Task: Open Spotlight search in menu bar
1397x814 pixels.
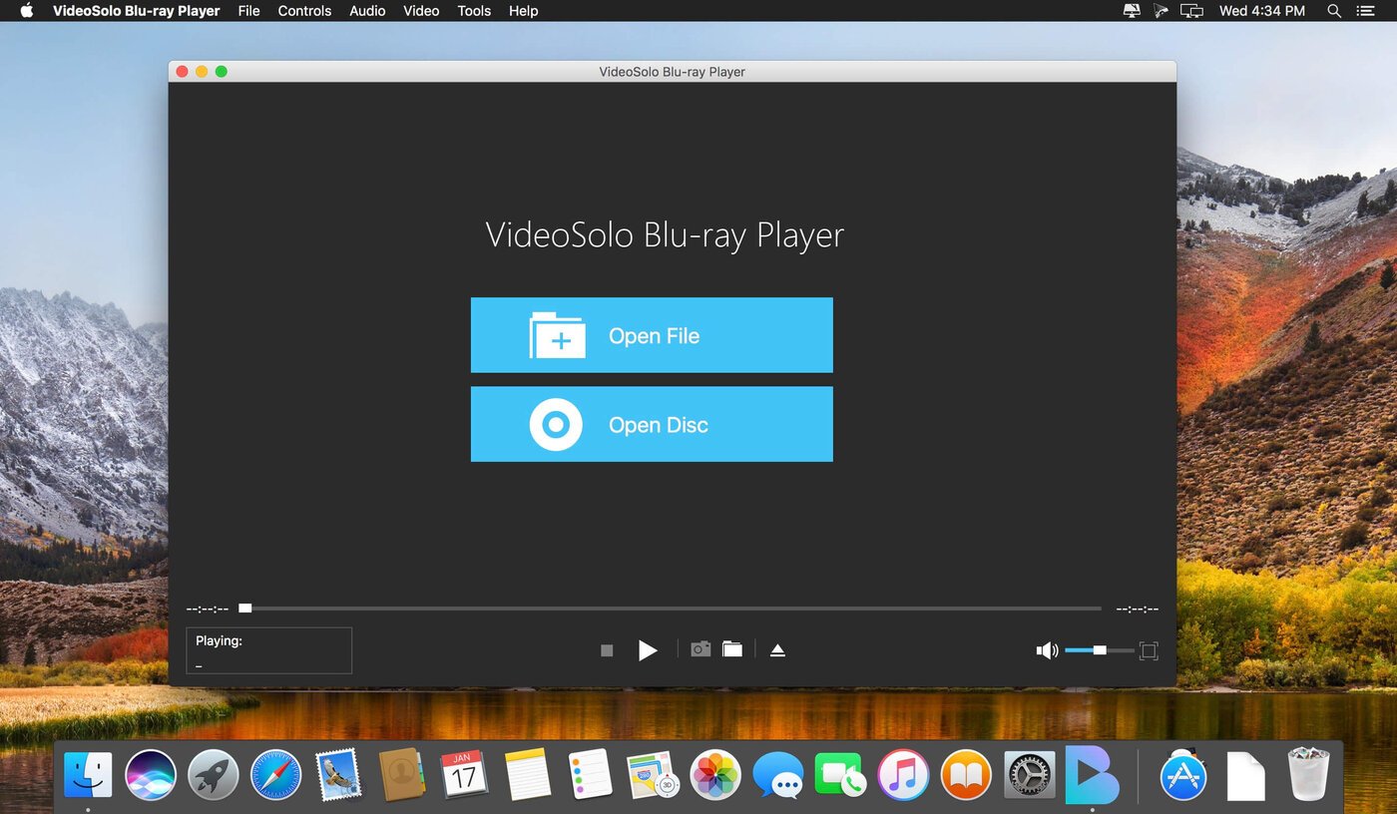Action: tap(1334, 11)
